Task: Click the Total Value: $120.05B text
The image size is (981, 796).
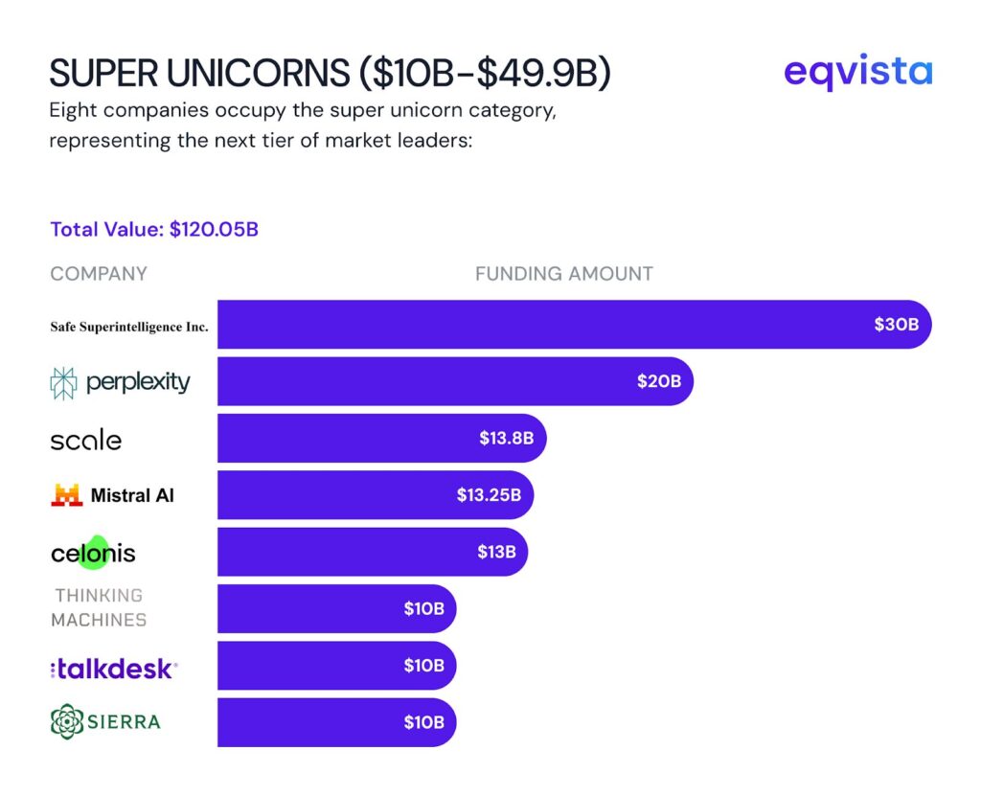Action: pos(154,230)
